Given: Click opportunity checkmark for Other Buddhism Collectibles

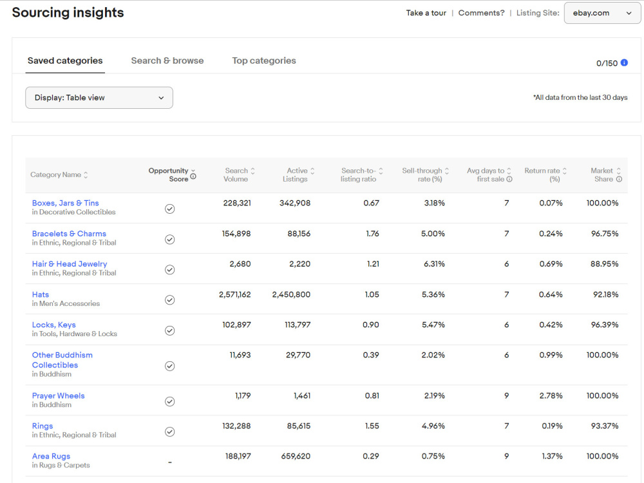Looking at the screenshot, I should [169, 366].
